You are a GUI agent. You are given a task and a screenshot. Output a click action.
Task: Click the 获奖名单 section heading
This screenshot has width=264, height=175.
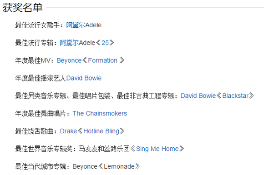[23, 8]
